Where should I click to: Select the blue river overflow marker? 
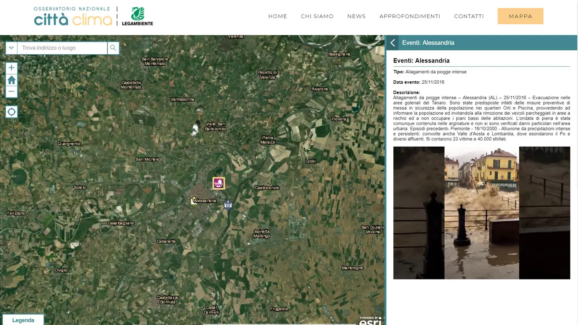click(228, 205)
